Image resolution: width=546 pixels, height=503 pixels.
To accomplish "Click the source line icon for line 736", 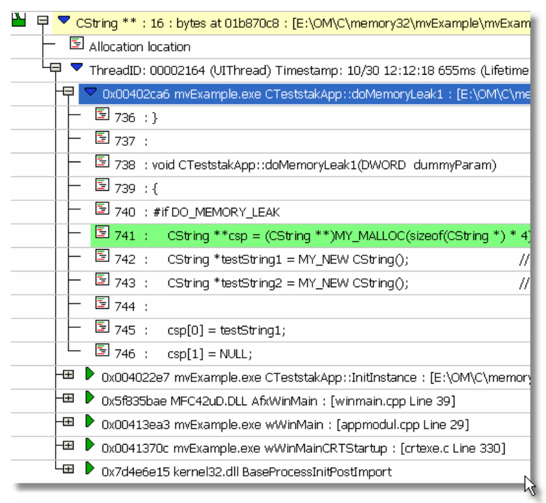I will tap(102, 116).
